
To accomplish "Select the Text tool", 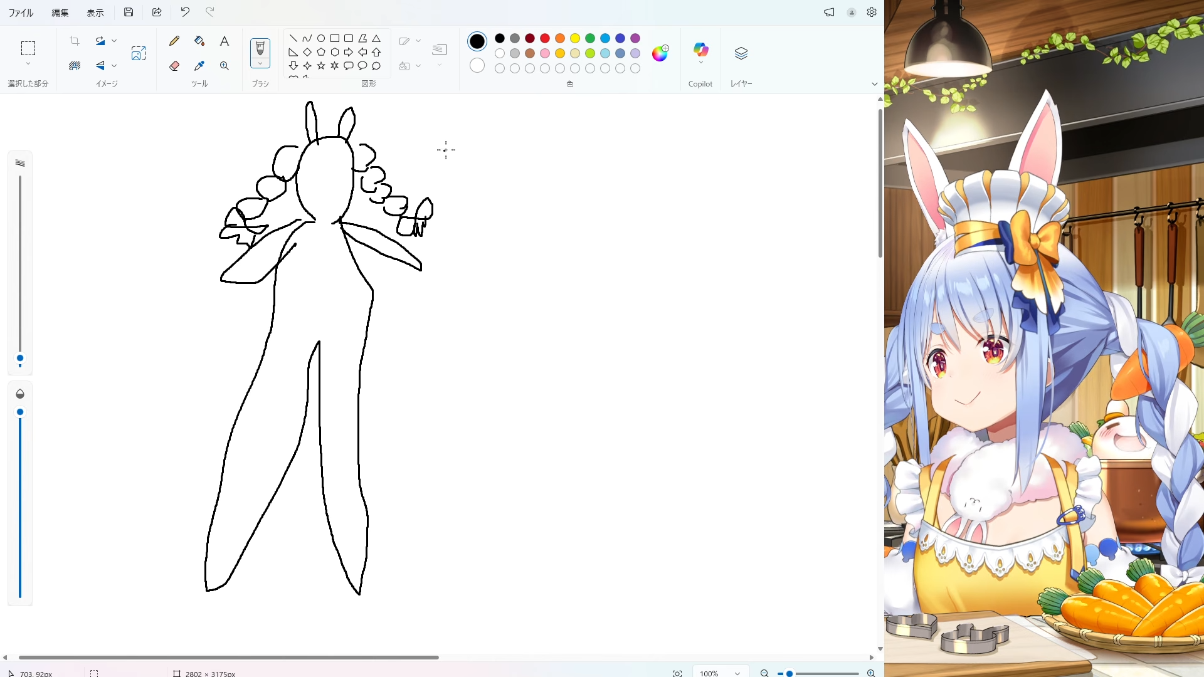I will tap(224, 41).
